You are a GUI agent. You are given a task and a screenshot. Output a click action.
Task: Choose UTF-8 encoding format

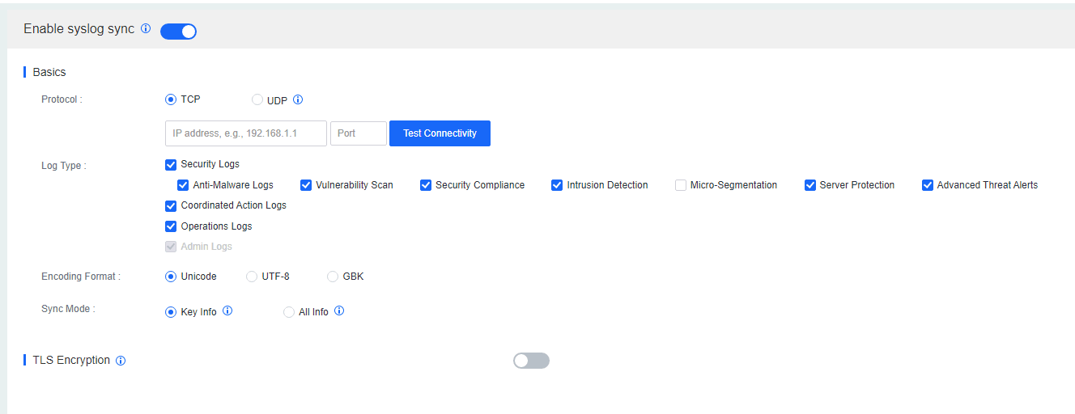click(x=252, y=277)
